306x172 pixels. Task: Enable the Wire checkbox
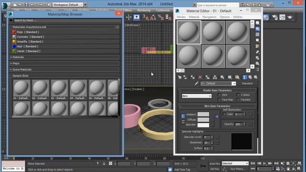tap(219, 95)
